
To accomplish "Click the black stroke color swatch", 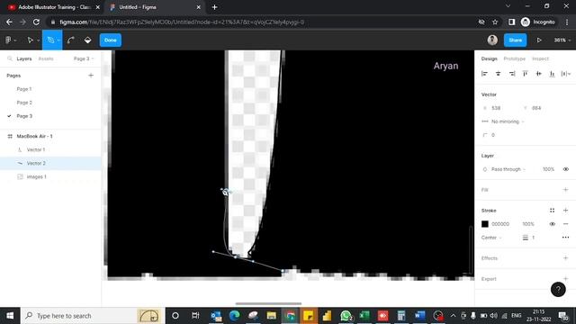I will (485, 224).
